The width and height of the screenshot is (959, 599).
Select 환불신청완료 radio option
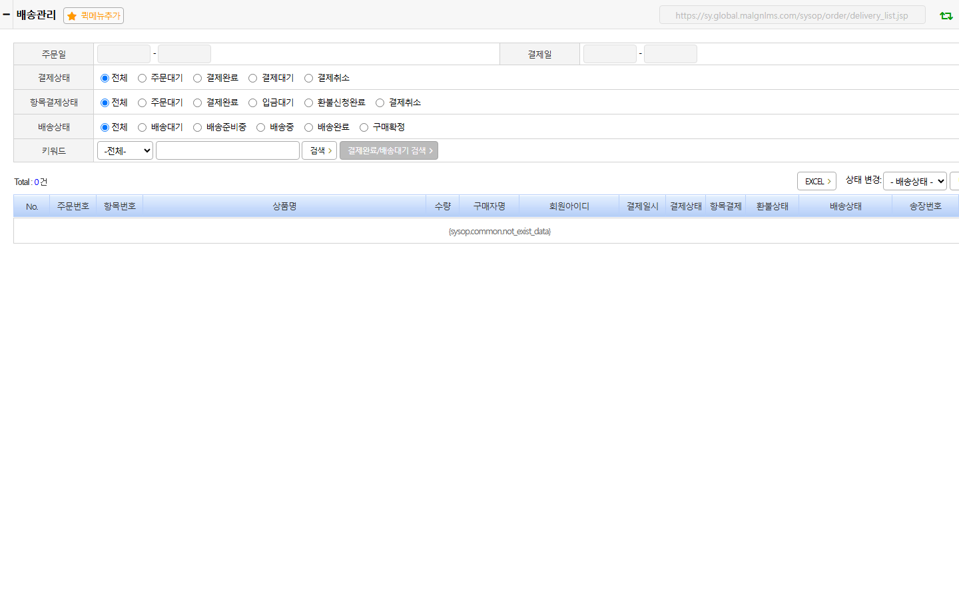pos(308,102)
